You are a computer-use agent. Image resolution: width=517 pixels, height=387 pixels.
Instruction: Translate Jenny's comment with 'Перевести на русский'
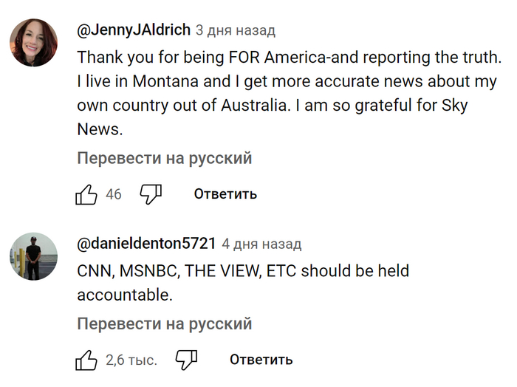coord(165,158)
